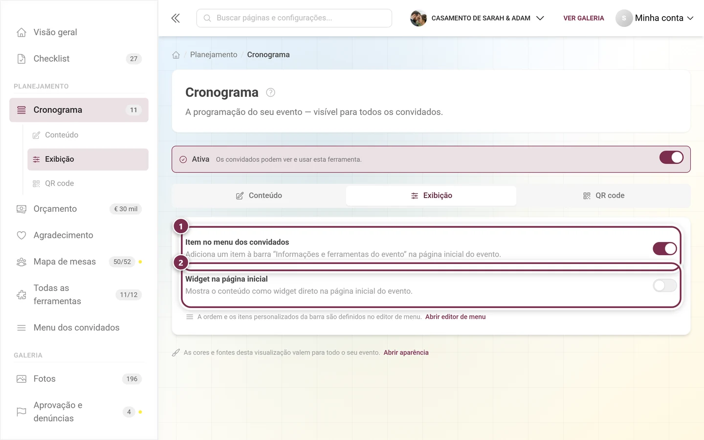Viewport: 704px width, 440px height.
Task: Focus the Buscar páginas e configurações field
Action: (x=294, y=18)
